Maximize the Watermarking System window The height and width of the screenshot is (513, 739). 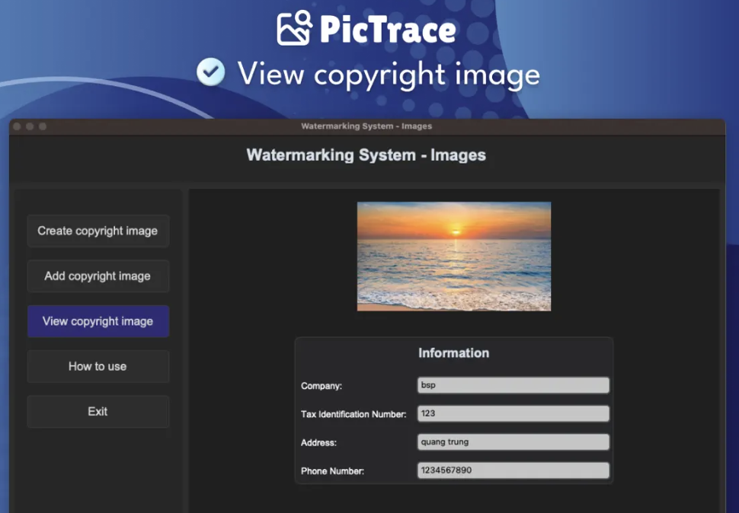(x=43, y=126)
